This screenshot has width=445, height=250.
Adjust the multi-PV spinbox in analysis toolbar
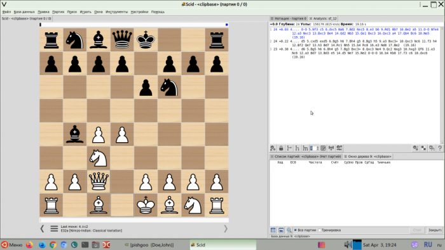point(314,148)
